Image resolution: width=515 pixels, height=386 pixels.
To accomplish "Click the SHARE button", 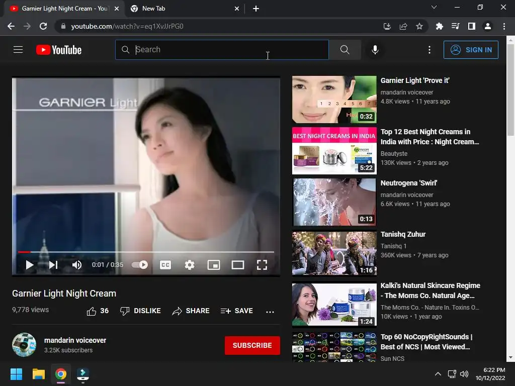I will click(191, 311).
